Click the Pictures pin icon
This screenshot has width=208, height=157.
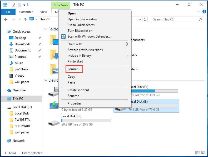pos(39,57)
